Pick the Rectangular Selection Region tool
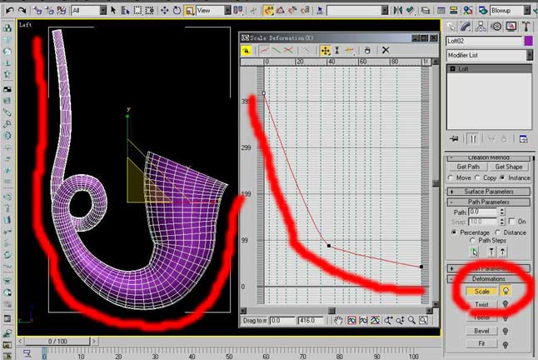 (137, 11)
